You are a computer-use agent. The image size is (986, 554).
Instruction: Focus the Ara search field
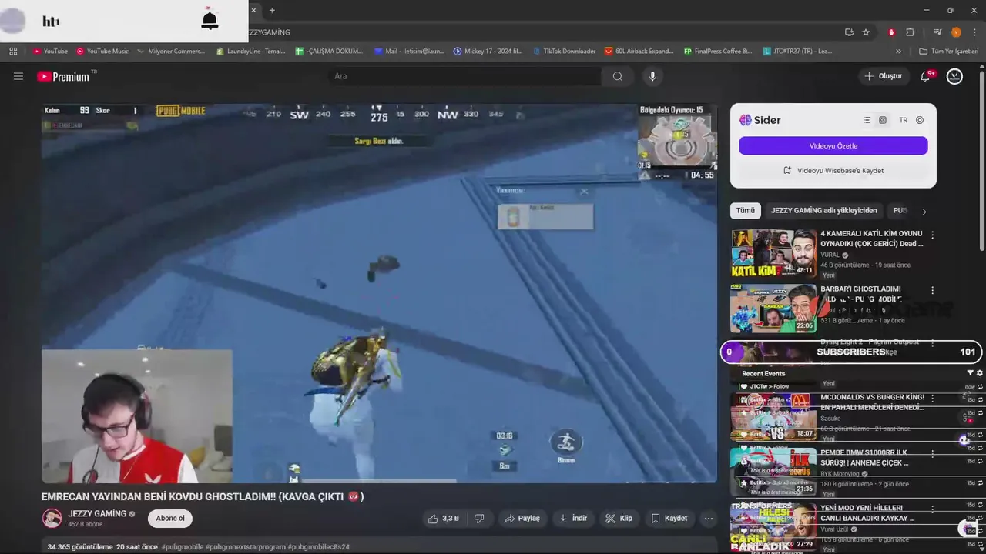pos(464,76)
